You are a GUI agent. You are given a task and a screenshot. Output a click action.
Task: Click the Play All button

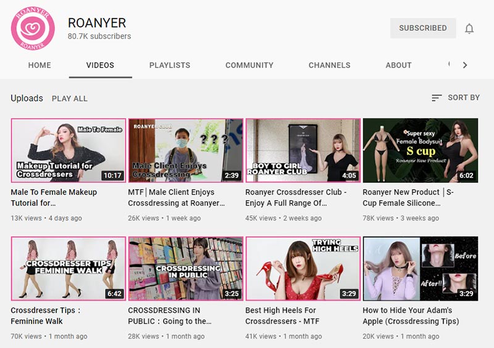pos(70,99)
